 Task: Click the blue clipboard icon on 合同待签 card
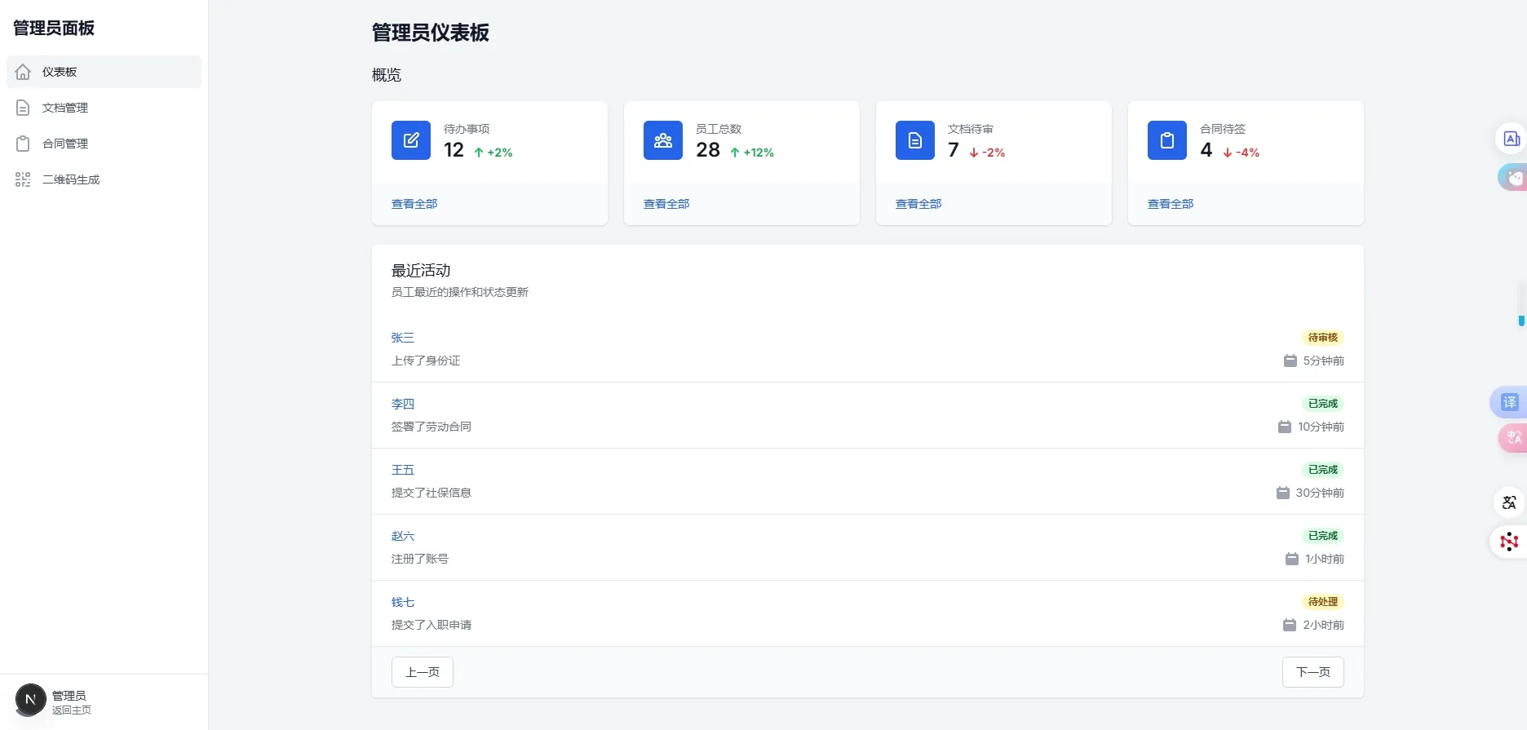1167,140
